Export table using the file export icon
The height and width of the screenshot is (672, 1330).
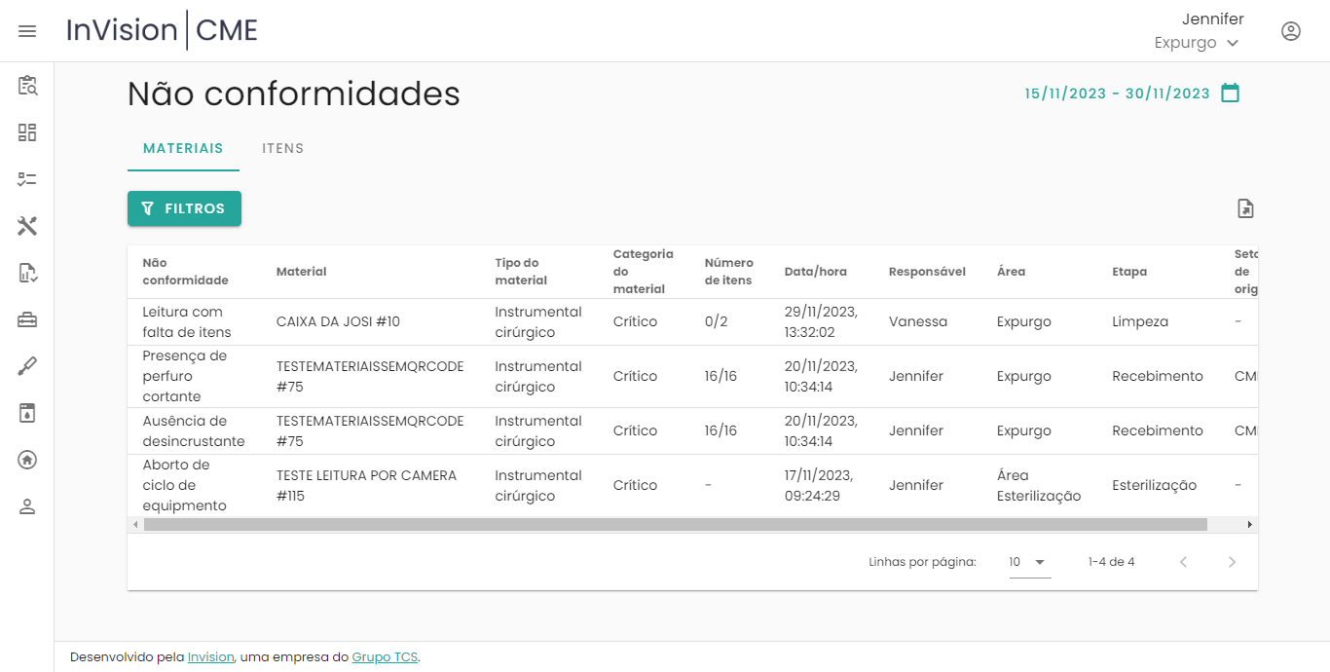1245,208
